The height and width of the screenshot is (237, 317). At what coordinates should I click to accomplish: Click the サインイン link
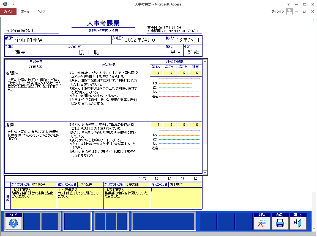pos(278,11)
